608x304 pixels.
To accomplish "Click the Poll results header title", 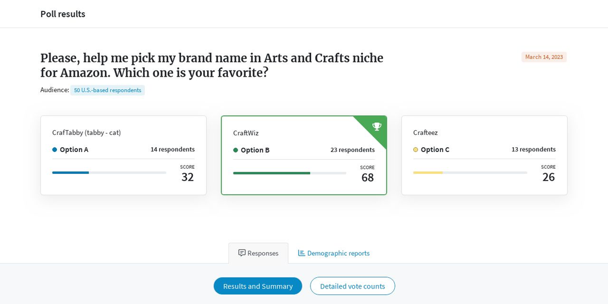I will pyautogui.click(x=63, y=14).
